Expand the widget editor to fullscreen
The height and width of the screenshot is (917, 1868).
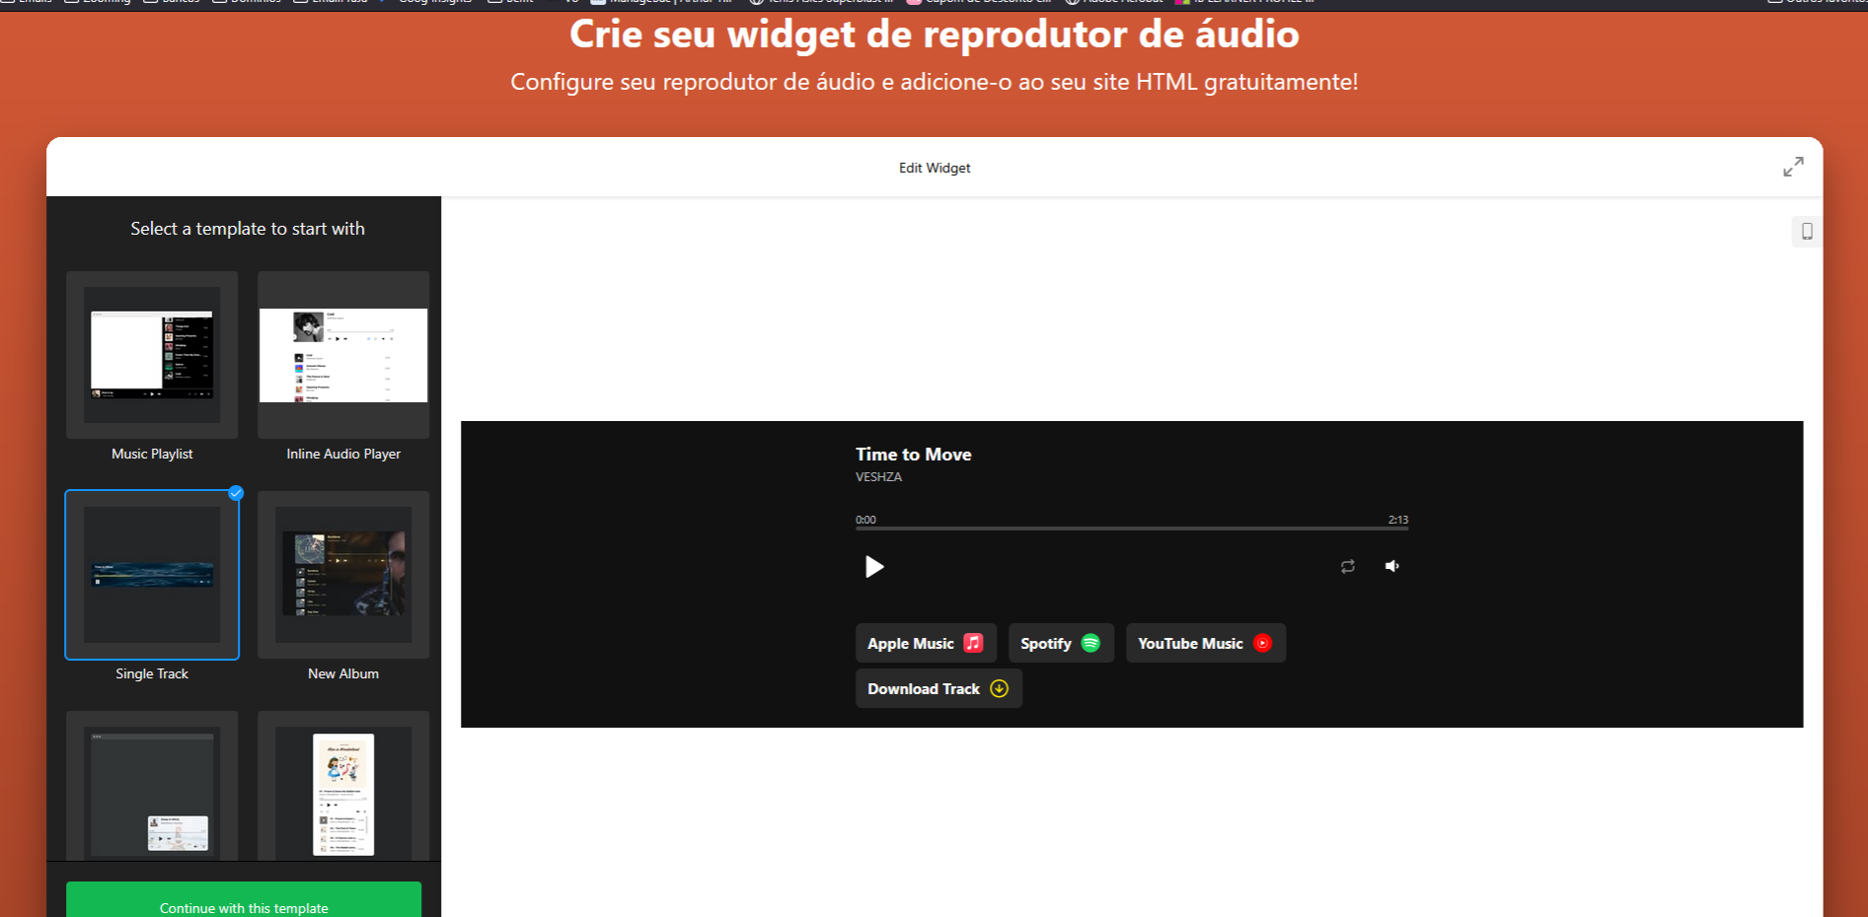click(x=1793, y=167)
